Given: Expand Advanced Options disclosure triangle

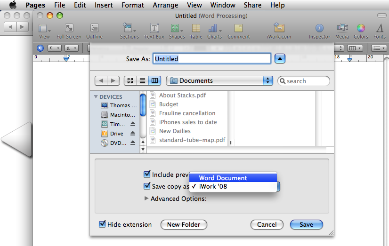Looking at the screenshot, I should 146,198.
